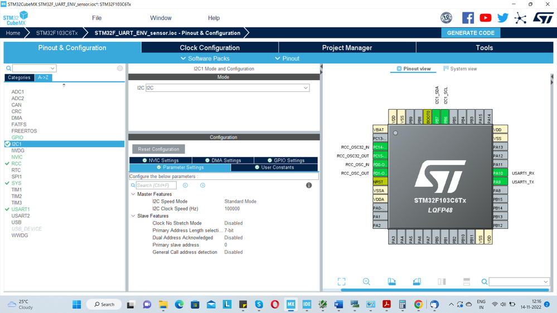Screen dimensions: 557x313
Task: Select pin PA13 on chip
Action: [x=500, y=147]
